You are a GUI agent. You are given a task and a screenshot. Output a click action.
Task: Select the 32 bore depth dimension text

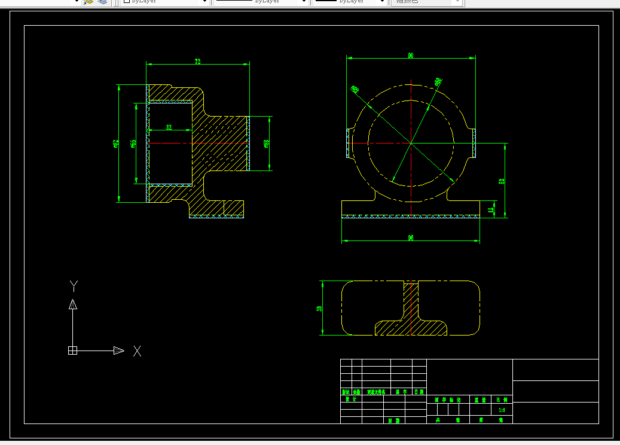click(x=169, y=127)
